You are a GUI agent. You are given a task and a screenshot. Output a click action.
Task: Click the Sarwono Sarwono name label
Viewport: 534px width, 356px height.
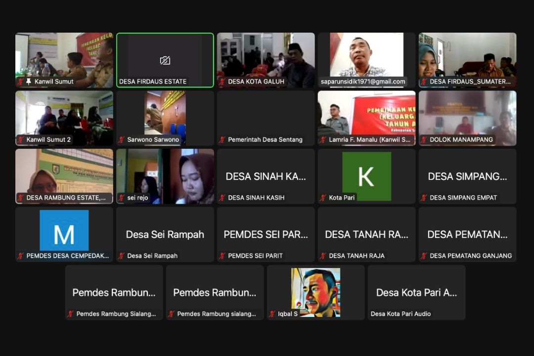coord(153,140)
